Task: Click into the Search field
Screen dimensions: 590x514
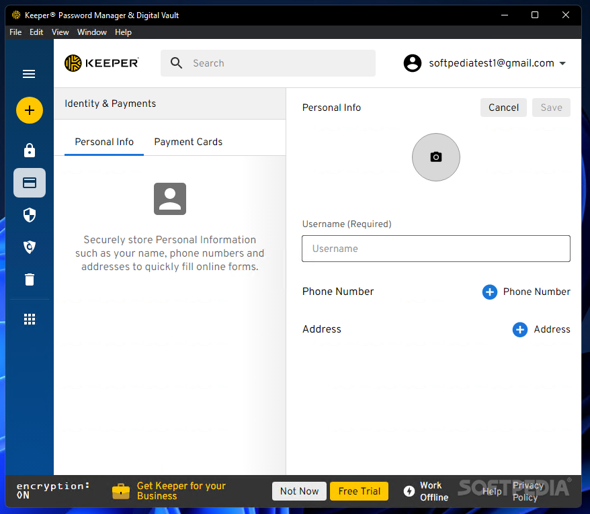Action: (x=268, y=63)
